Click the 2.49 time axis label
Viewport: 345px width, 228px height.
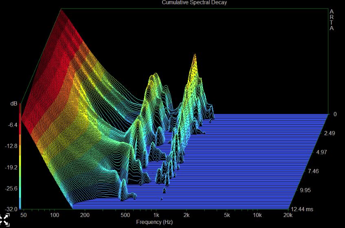coord(330,133)
